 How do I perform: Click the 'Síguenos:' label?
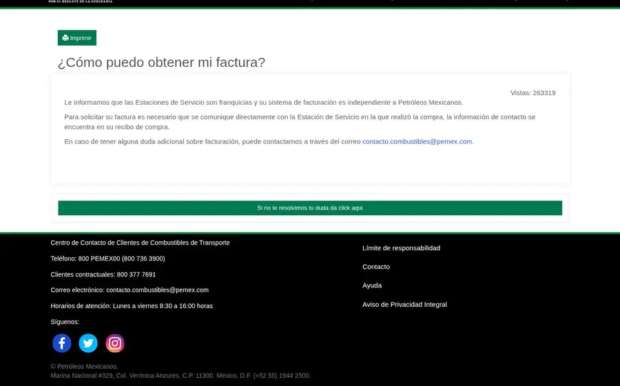[x=65, y=322]
